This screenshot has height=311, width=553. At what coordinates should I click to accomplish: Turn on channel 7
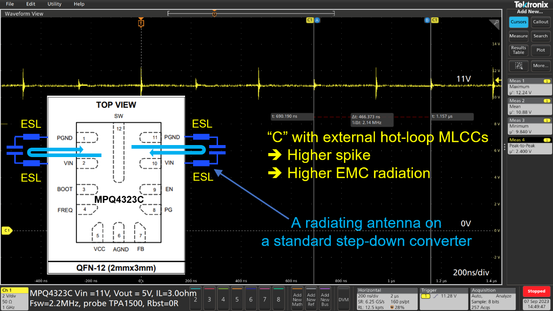point(265,299)
